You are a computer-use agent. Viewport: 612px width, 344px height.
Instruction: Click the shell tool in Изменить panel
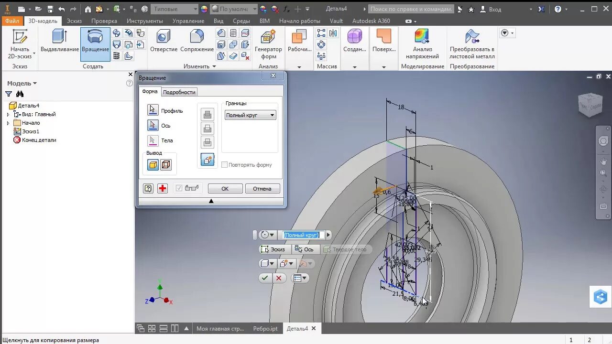coord(221,44)
